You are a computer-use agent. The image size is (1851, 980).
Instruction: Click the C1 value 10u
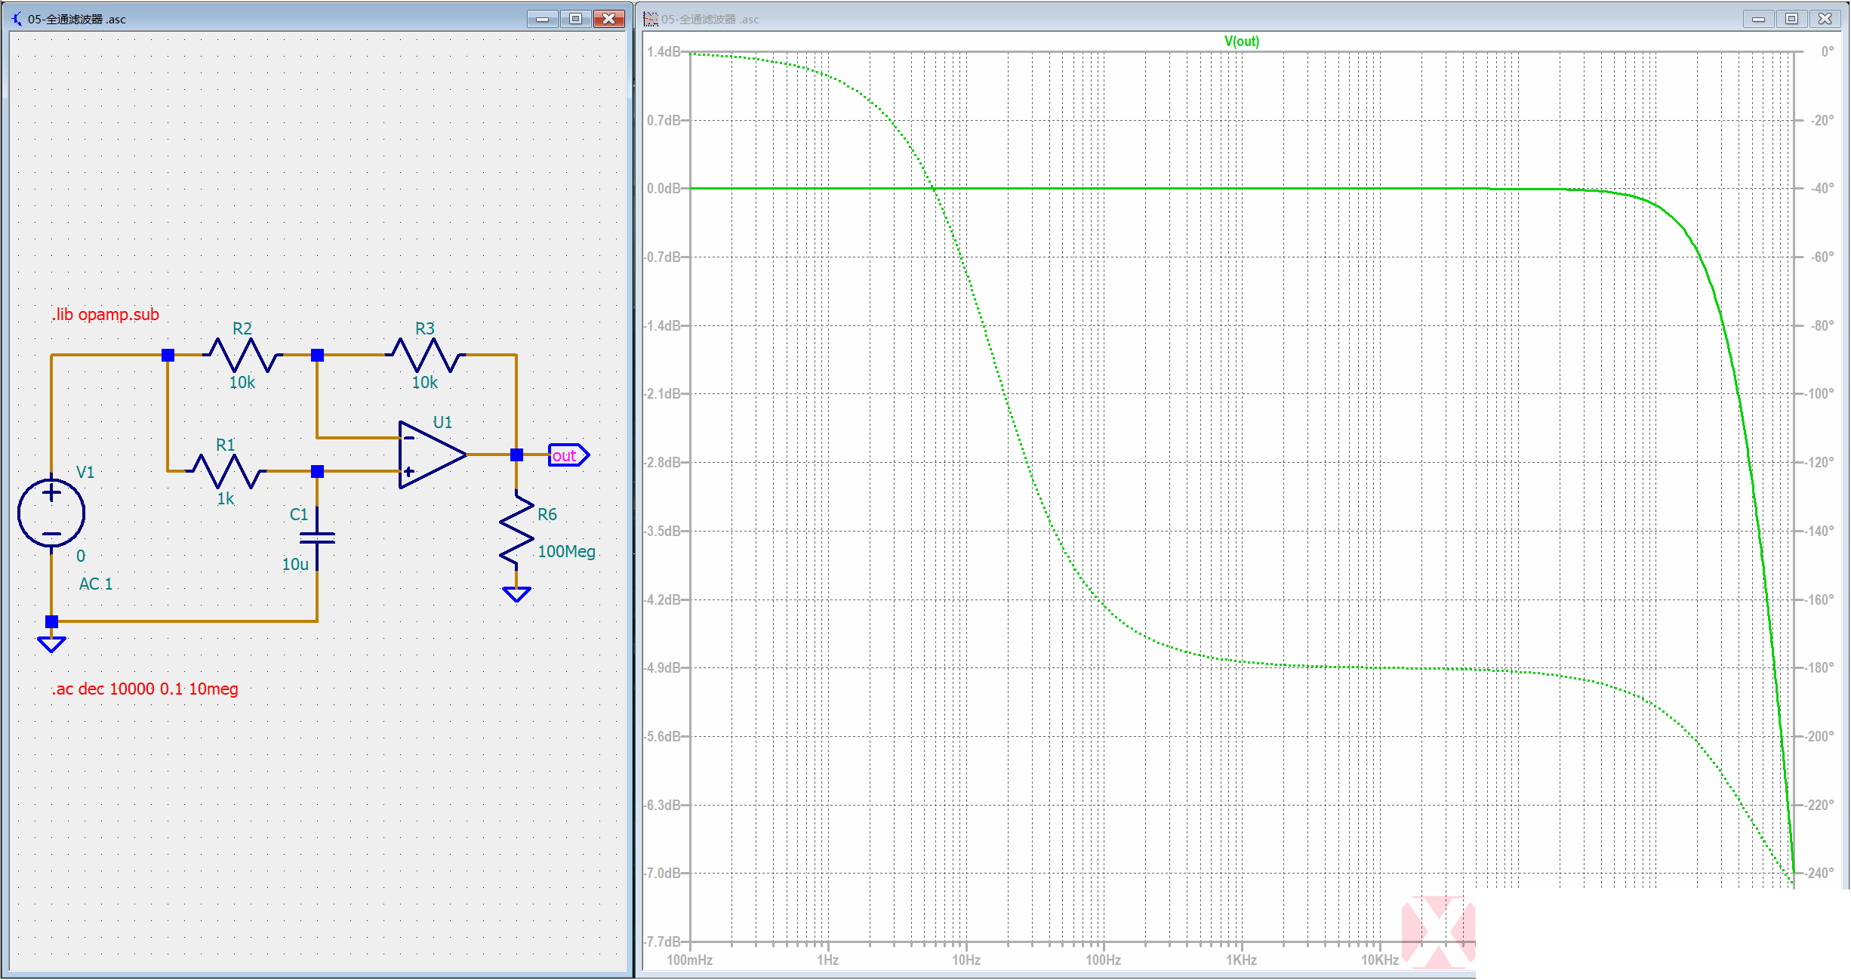(x=295, y=564)
